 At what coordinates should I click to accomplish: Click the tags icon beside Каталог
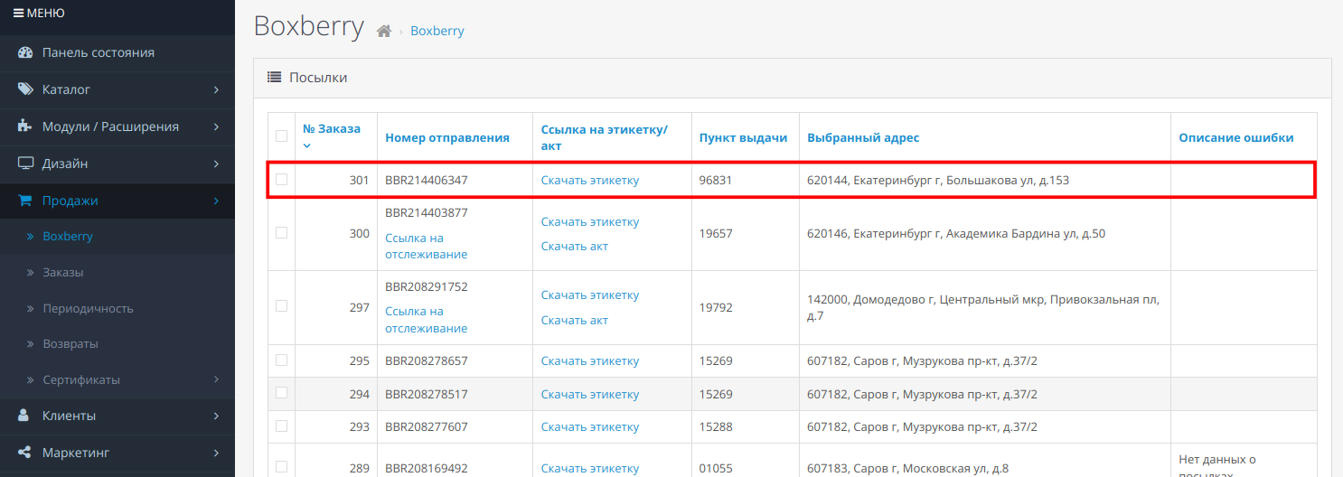pos(25,89)
